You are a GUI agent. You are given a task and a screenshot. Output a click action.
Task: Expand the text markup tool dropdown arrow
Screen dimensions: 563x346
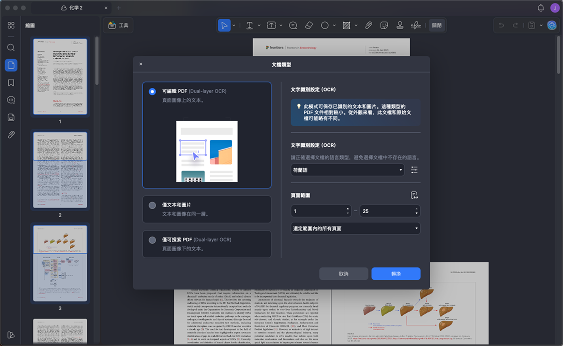coord(259,25)
